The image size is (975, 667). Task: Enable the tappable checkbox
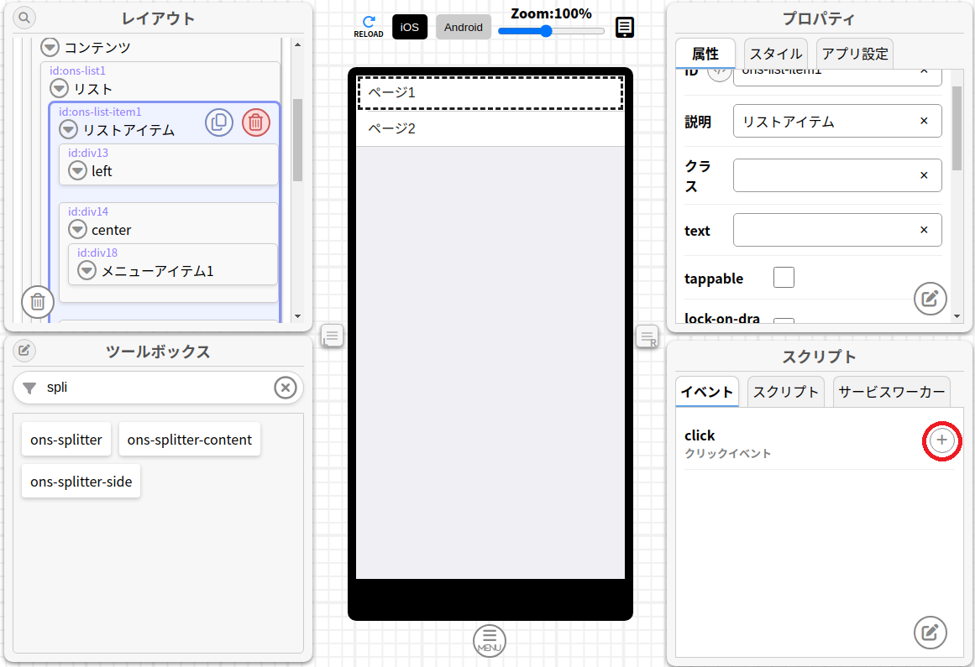784,278
